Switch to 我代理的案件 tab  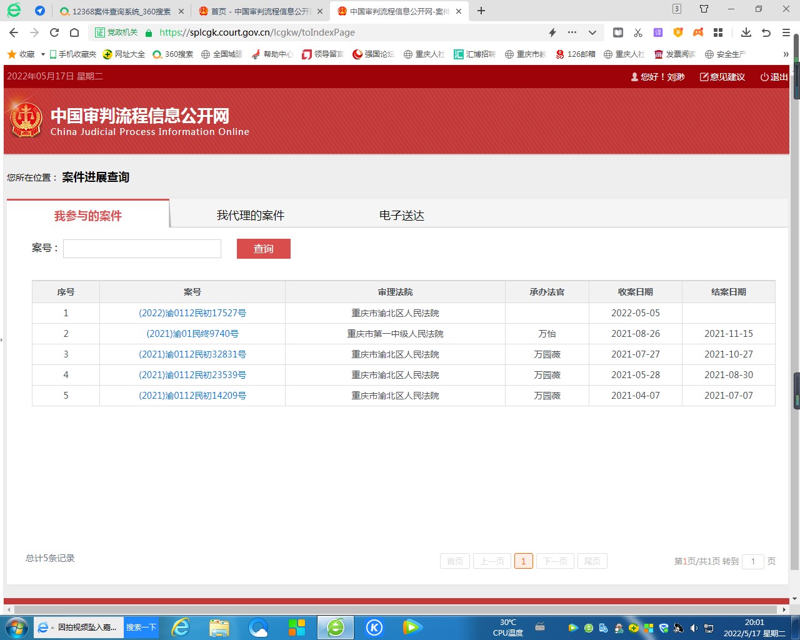(250, 216)
